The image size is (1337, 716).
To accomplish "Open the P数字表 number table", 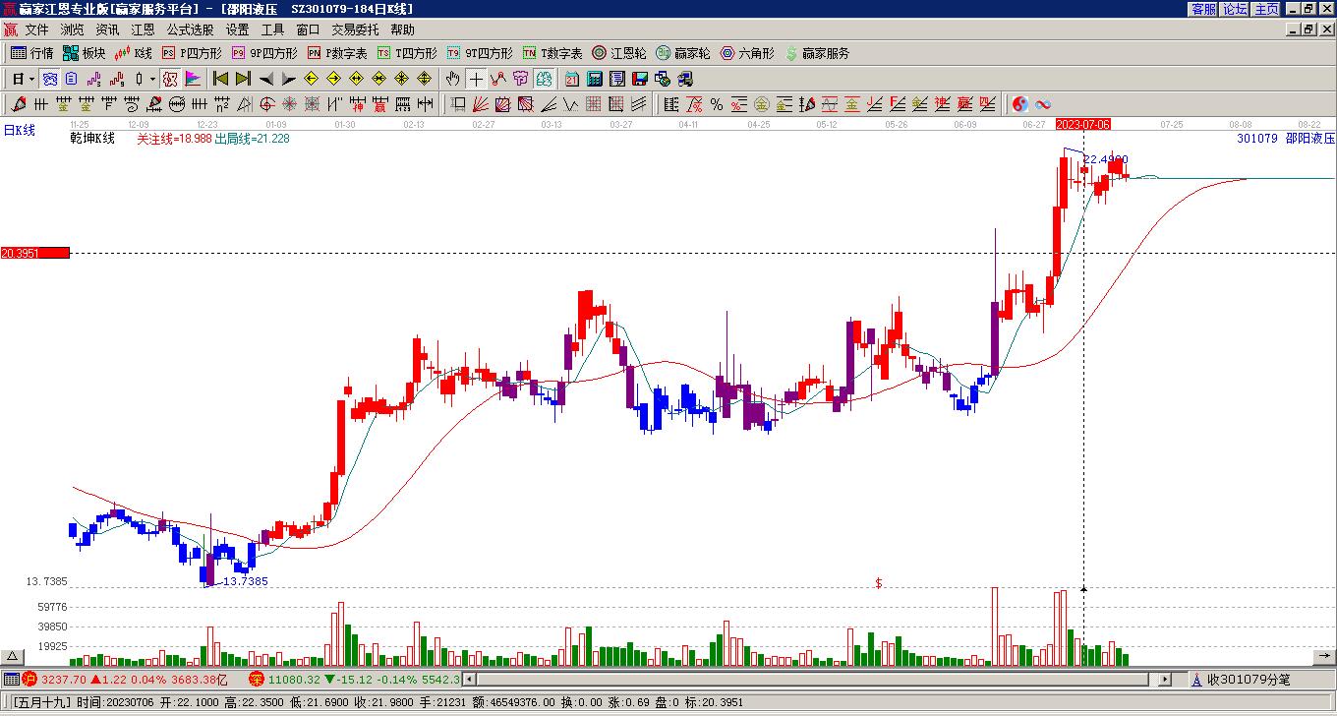I will [337, 53].
